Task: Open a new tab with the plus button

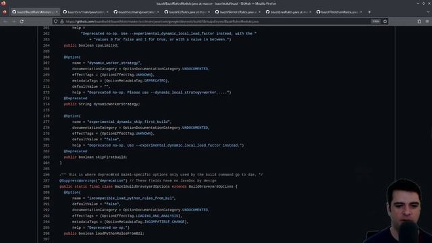Action: tap(369, 12)
